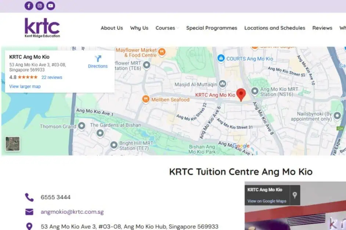Open the angmokio@krtc.com.sg email link
This screenshot has width=346, height=230.
tap(72, 212)
